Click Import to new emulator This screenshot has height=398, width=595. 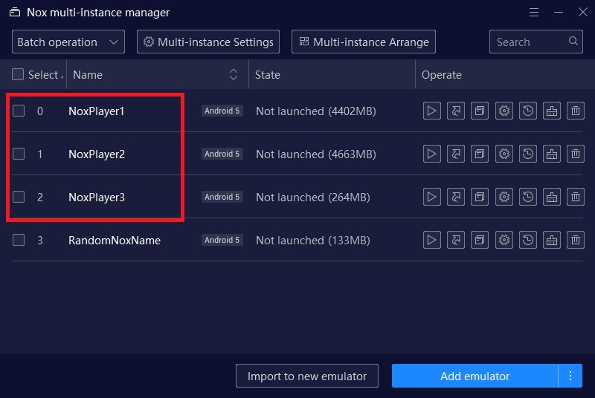pos(306,376)
